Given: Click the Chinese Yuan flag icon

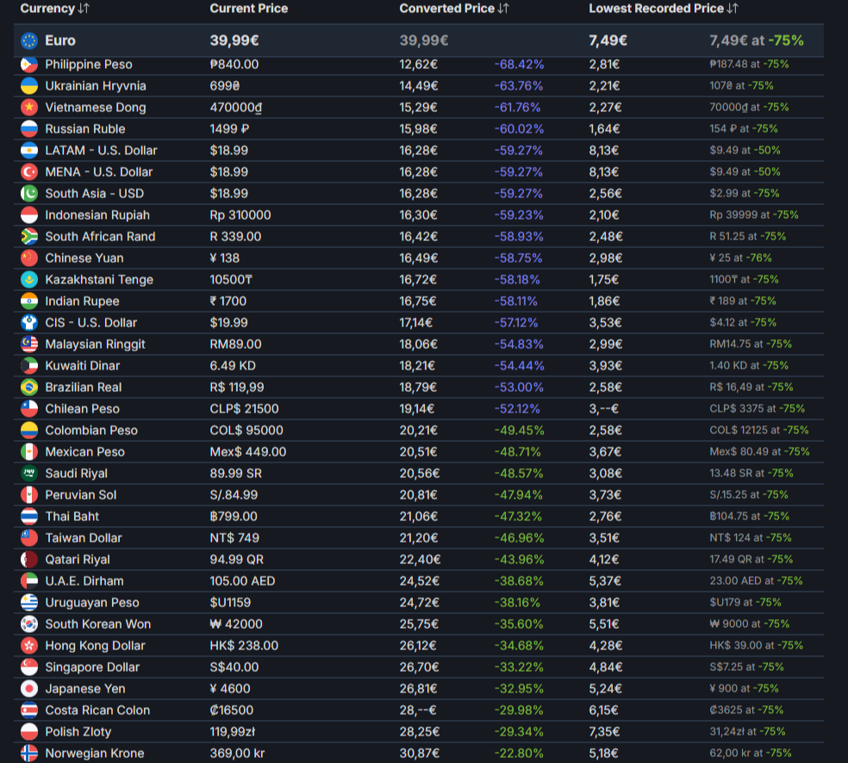Looking at the screenshot, I should point(29,258).
